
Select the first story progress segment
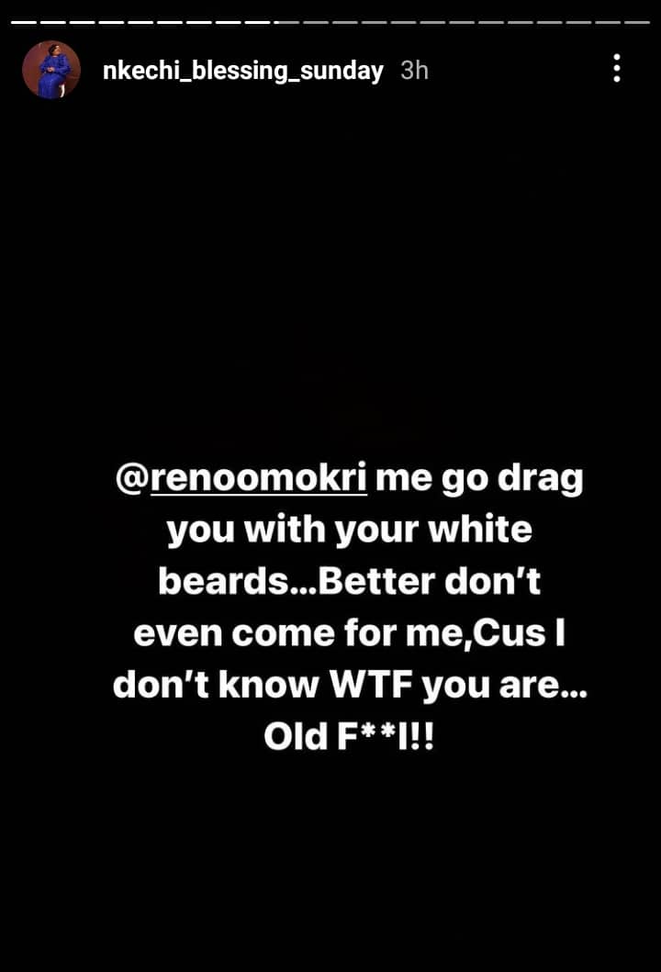[24, 22]
